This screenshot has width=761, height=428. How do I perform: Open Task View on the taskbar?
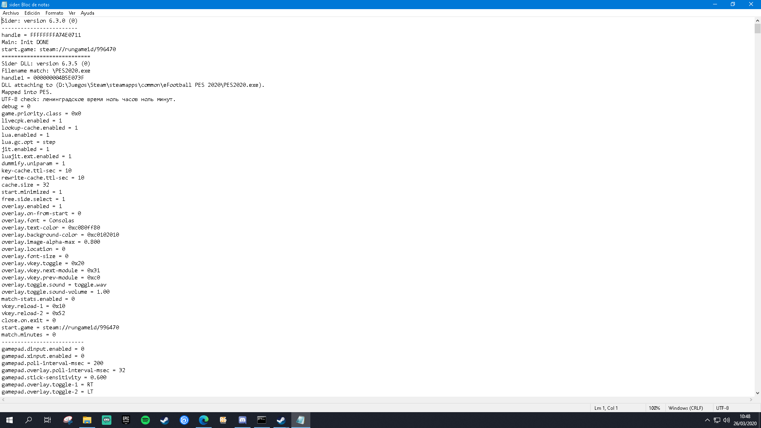tap(48, 420)
